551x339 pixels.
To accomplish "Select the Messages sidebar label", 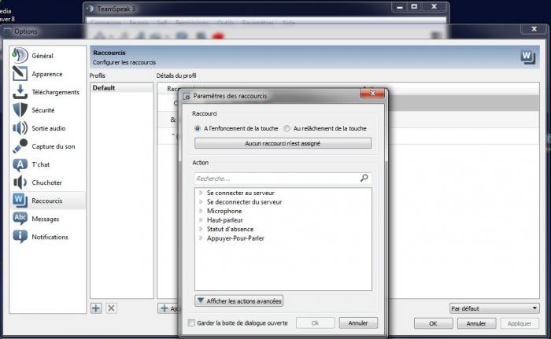I will tap(46, 219).
